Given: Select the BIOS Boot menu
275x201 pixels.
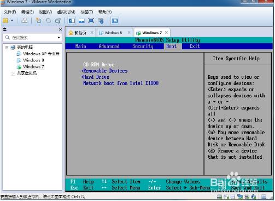Looking at the screenshot, I should tap(171, 47).
